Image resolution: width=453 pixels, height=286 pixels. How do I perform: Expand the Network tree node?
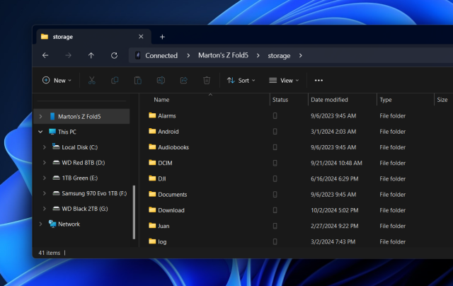[40, 224]
